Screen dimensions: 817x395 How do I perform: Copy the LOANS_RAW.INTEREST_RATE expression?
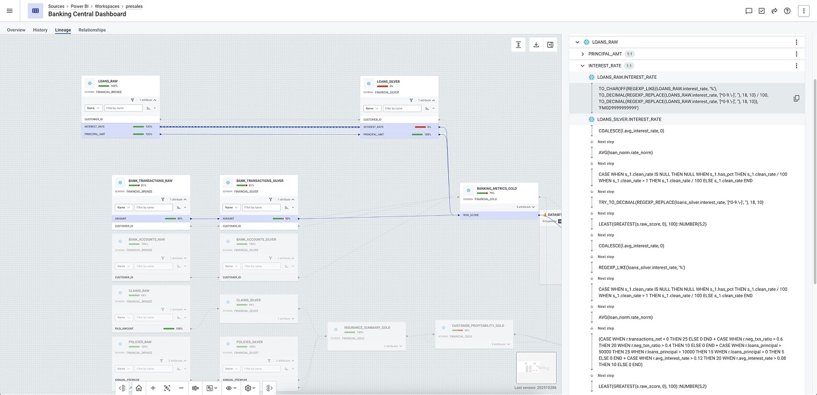796,98
